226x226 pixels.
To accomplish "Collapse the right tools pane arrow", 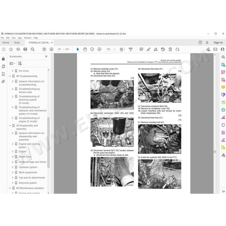I will click(x=223, y=191).
